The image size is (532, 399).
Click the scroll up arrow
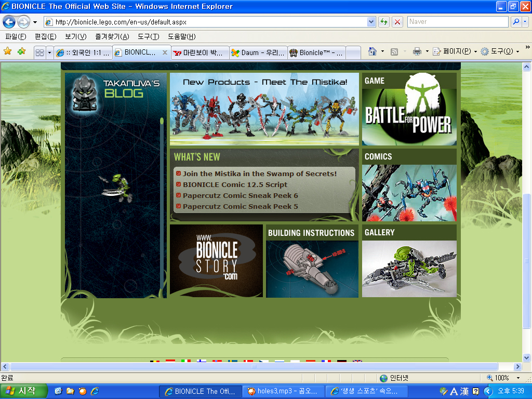click(x=526, y=67)
